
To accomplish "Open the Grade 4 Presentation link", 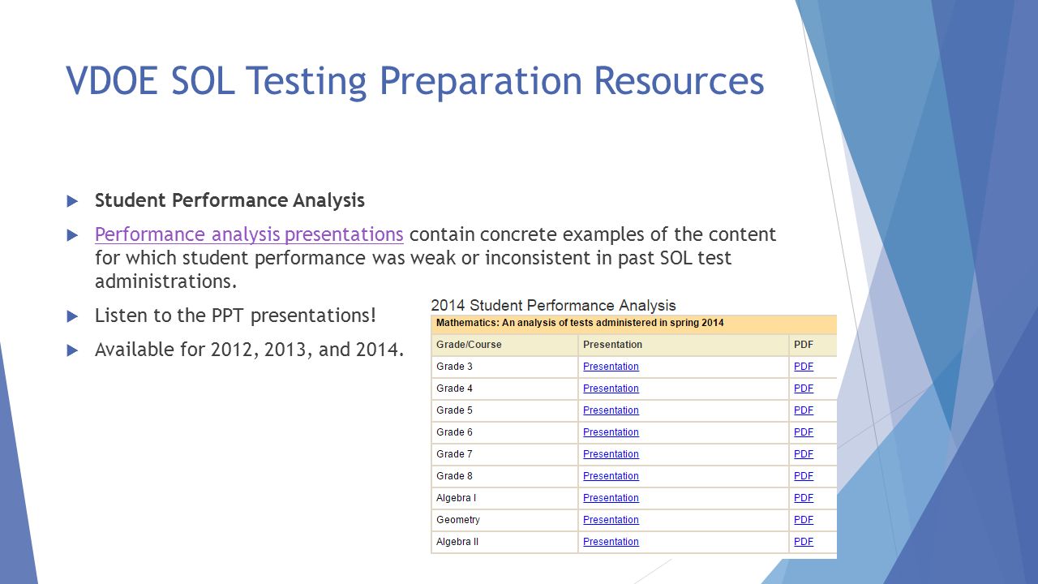I will click(x=611, y=389).
